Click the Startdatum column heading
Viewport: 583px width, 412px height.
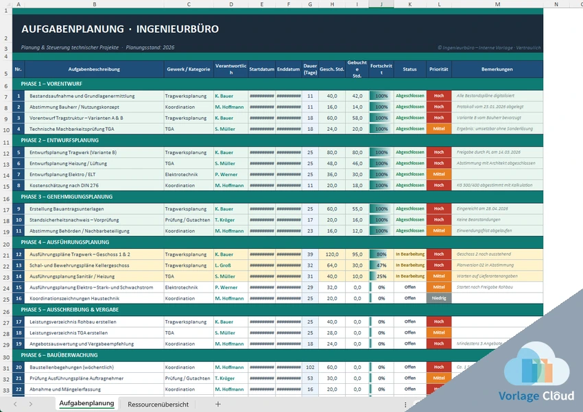coord(262,69)
